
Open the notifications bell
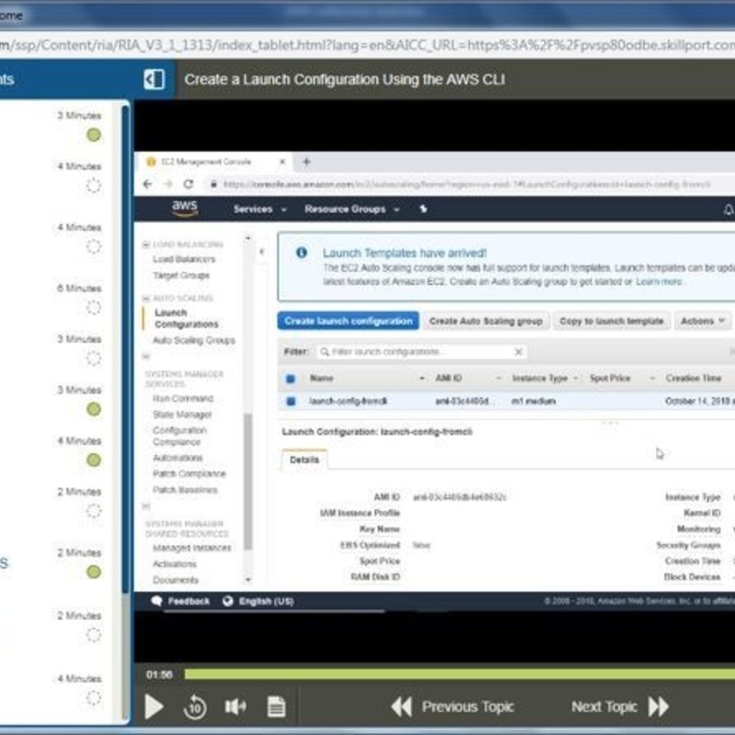(x=728, y=209)
